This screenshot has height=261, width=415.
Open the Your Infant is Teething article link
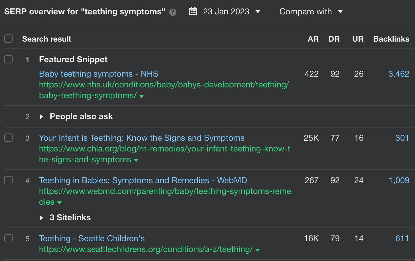click(142, 138)
